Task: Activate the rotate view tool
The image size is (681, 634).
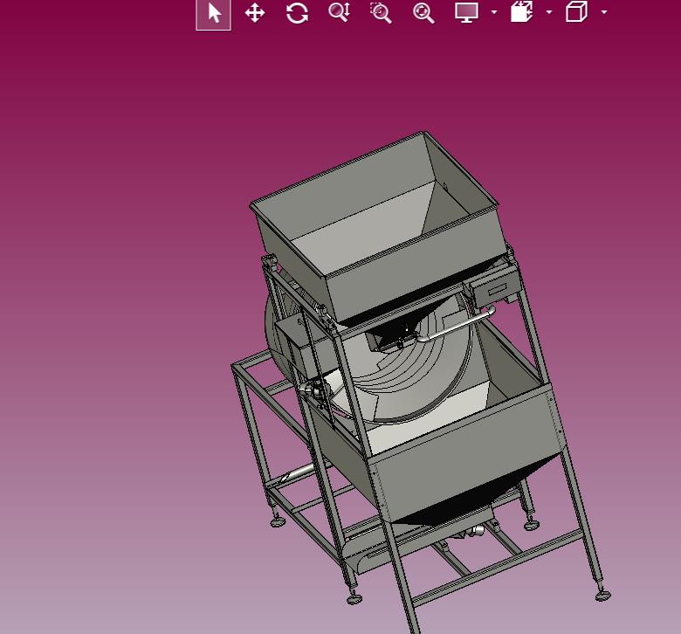Action: pos(297,12)
